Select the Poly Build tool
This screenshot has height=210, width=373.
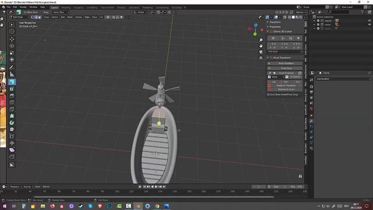[12, 116]
